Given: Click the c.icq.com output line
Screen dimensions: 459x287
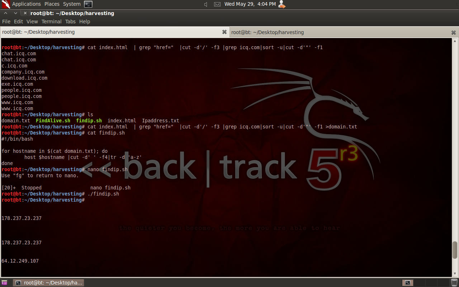Looking at the screenshot, I should pyautogui.click(x=14, y=66).
